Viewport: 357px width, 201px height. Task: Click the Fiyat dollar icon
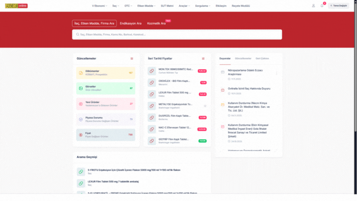pos(80,134)
